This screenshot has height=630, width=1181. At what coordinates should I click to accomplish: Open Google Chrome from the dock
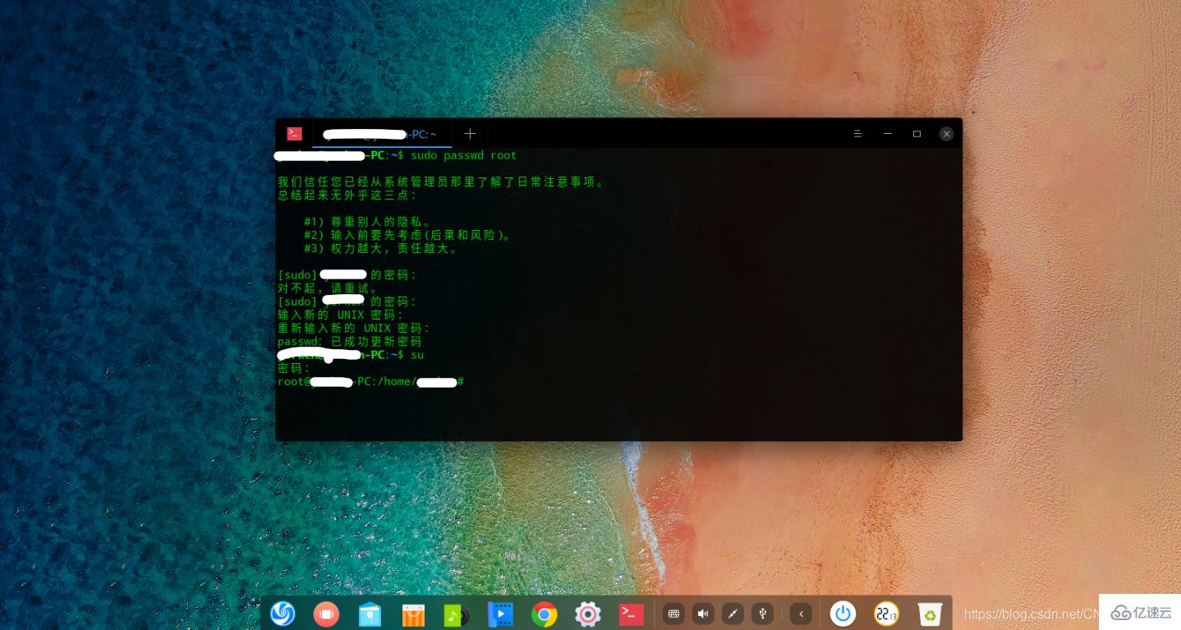pyautogui.click(x=544, y=614)
